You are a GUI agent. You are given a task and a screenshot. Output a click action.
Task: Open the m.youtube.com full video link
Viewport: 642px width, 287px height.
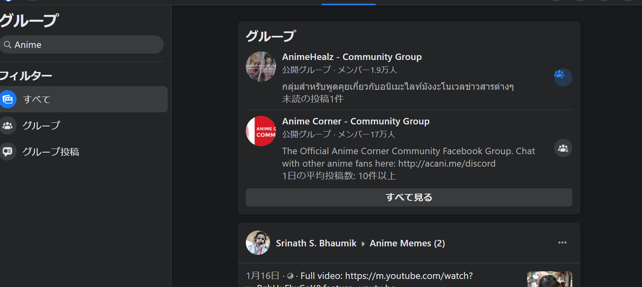click(409, 276)
